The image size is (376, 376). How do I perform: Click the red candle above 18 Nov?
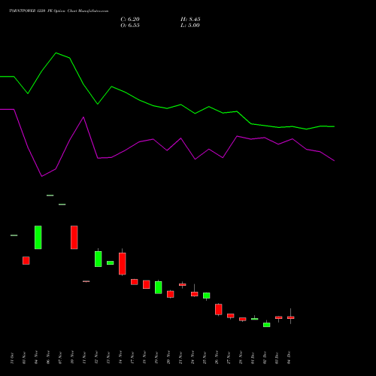[x=147, y=284]
